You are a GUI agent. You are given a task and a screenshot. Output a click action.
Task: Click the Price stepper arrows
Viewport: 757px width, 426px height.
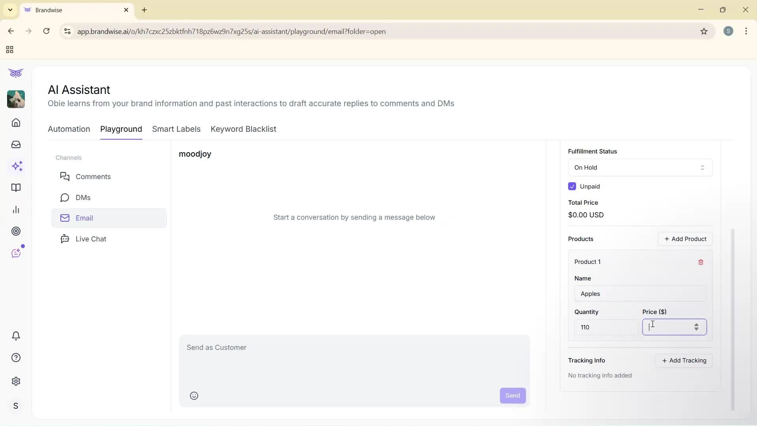pos(696,327)
